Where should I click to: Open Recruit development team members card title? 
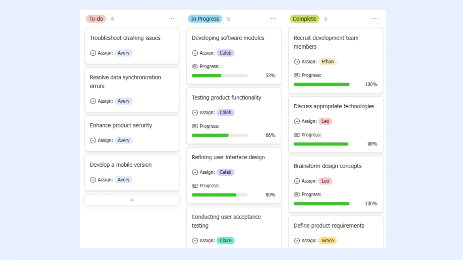tap(326, 43)
